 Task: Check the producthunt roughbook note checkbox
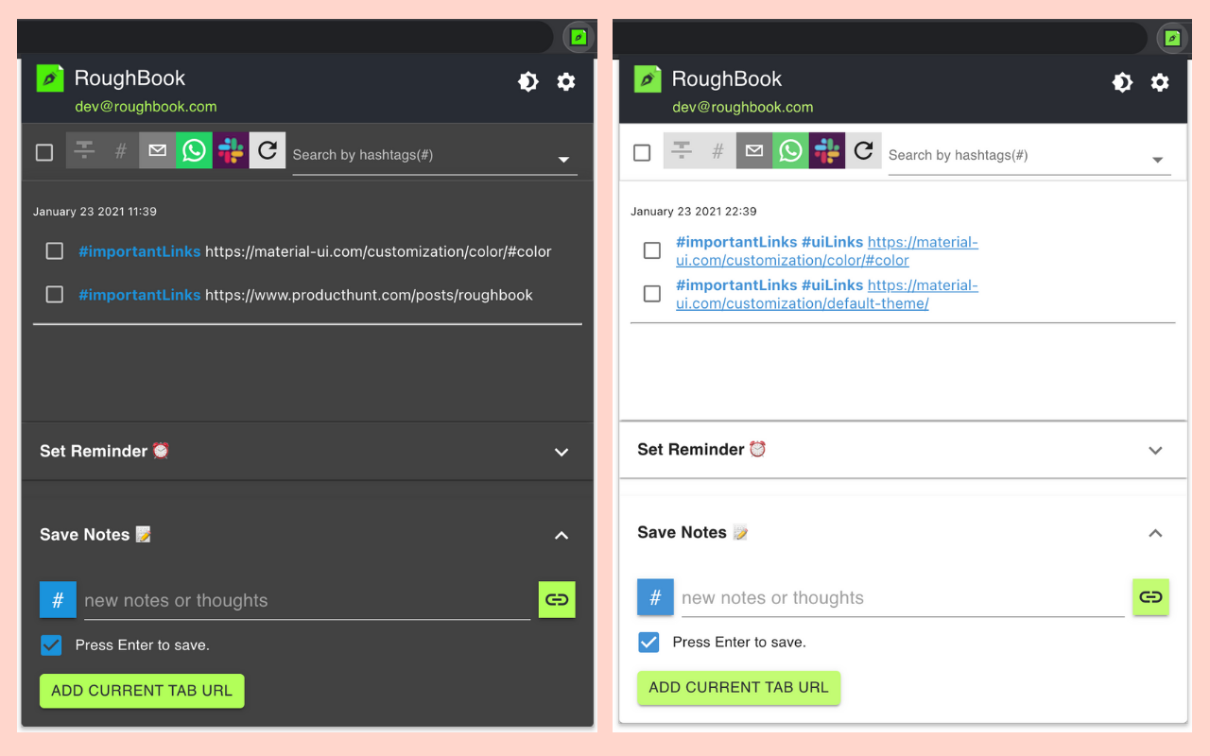click(x=55, y=295)
